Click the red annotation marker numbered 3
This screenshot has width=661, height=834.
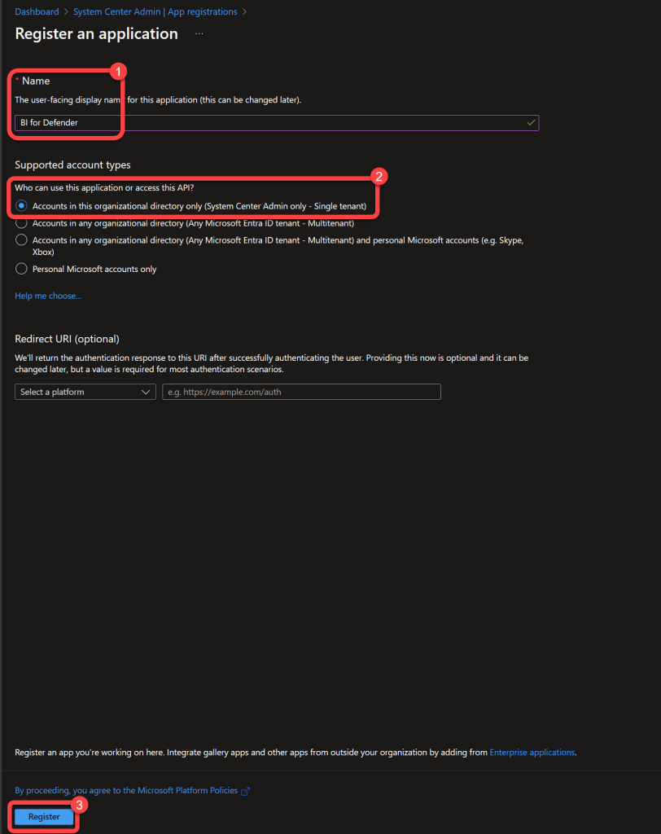(x=78, y=805)
